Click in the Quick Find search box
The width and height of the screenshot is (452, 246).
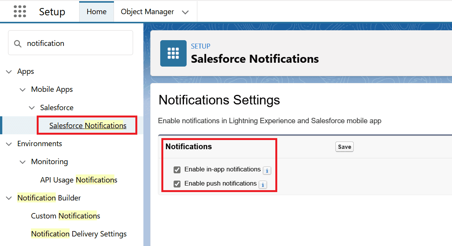tap(71, 43)
